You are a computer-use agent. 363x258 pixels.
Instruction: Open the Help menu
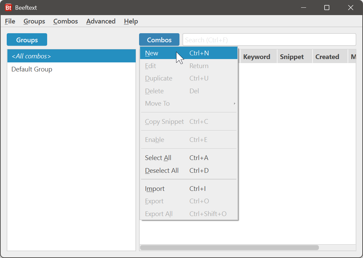131,21
